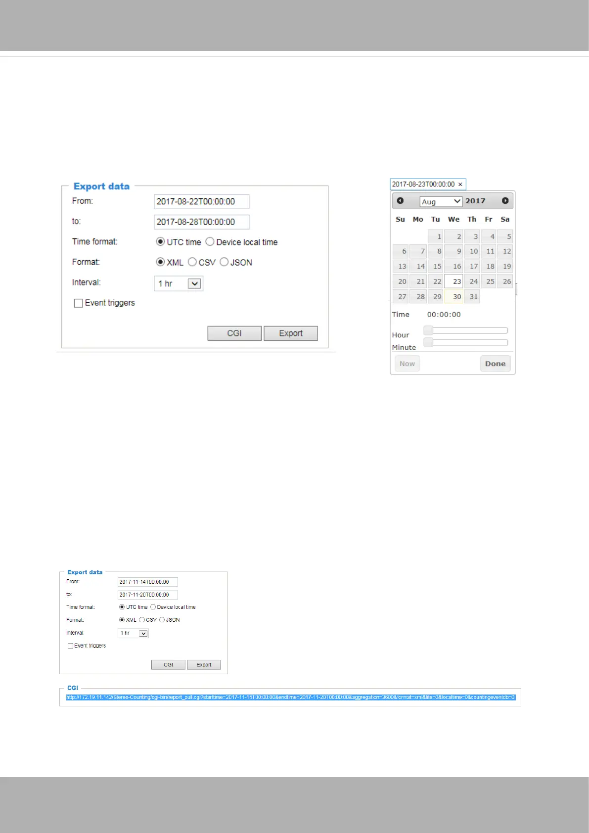The width and height of the screenshot is (589, 833).
Task: Open the 1 hr Interval dropdown lower panel
Action: pos(133,633)
